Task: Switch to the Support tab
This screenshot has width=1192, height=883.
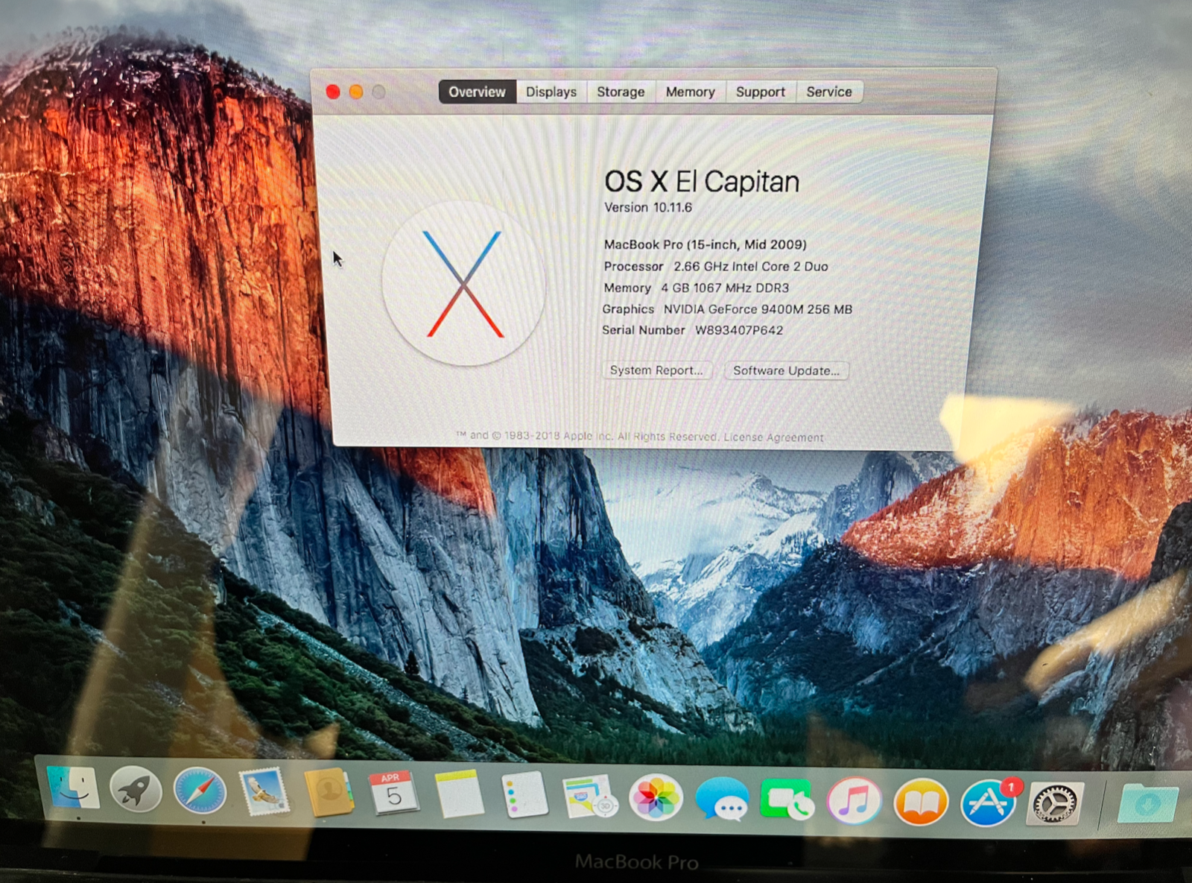Action: (761, 92)
